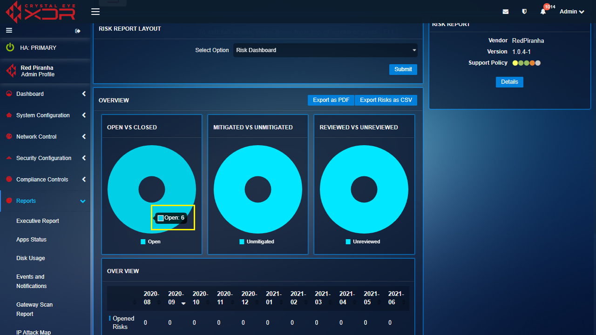Image resolution: width=596 pixels, height=335 pixels.
Task: Click the shield icon in header
Action: pos(524,12)
